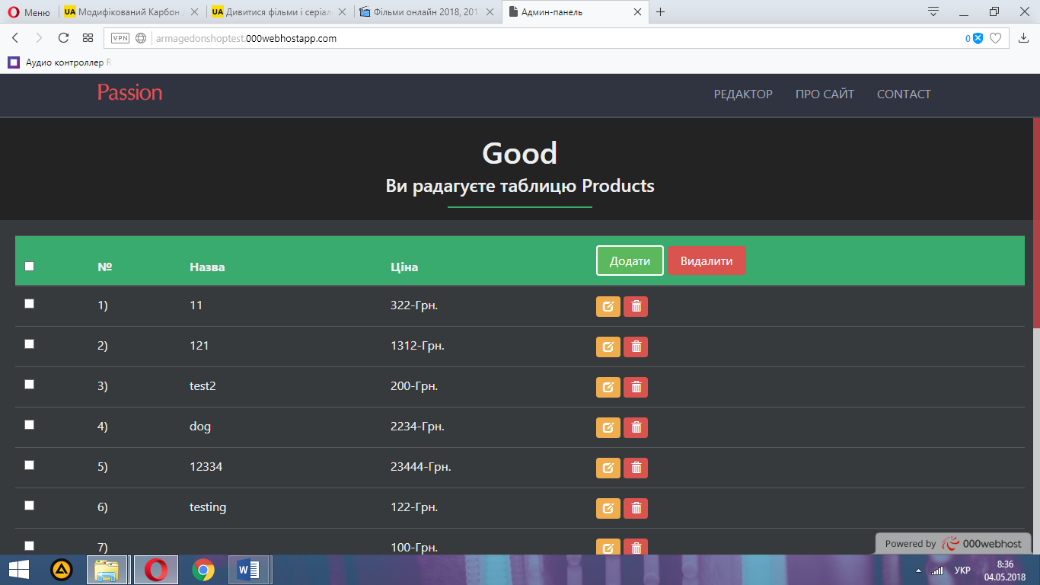The height and width of the screenshot is (585, 1040).
Task: Launch Chrome from the taskbar
Action: pos(203,569)
